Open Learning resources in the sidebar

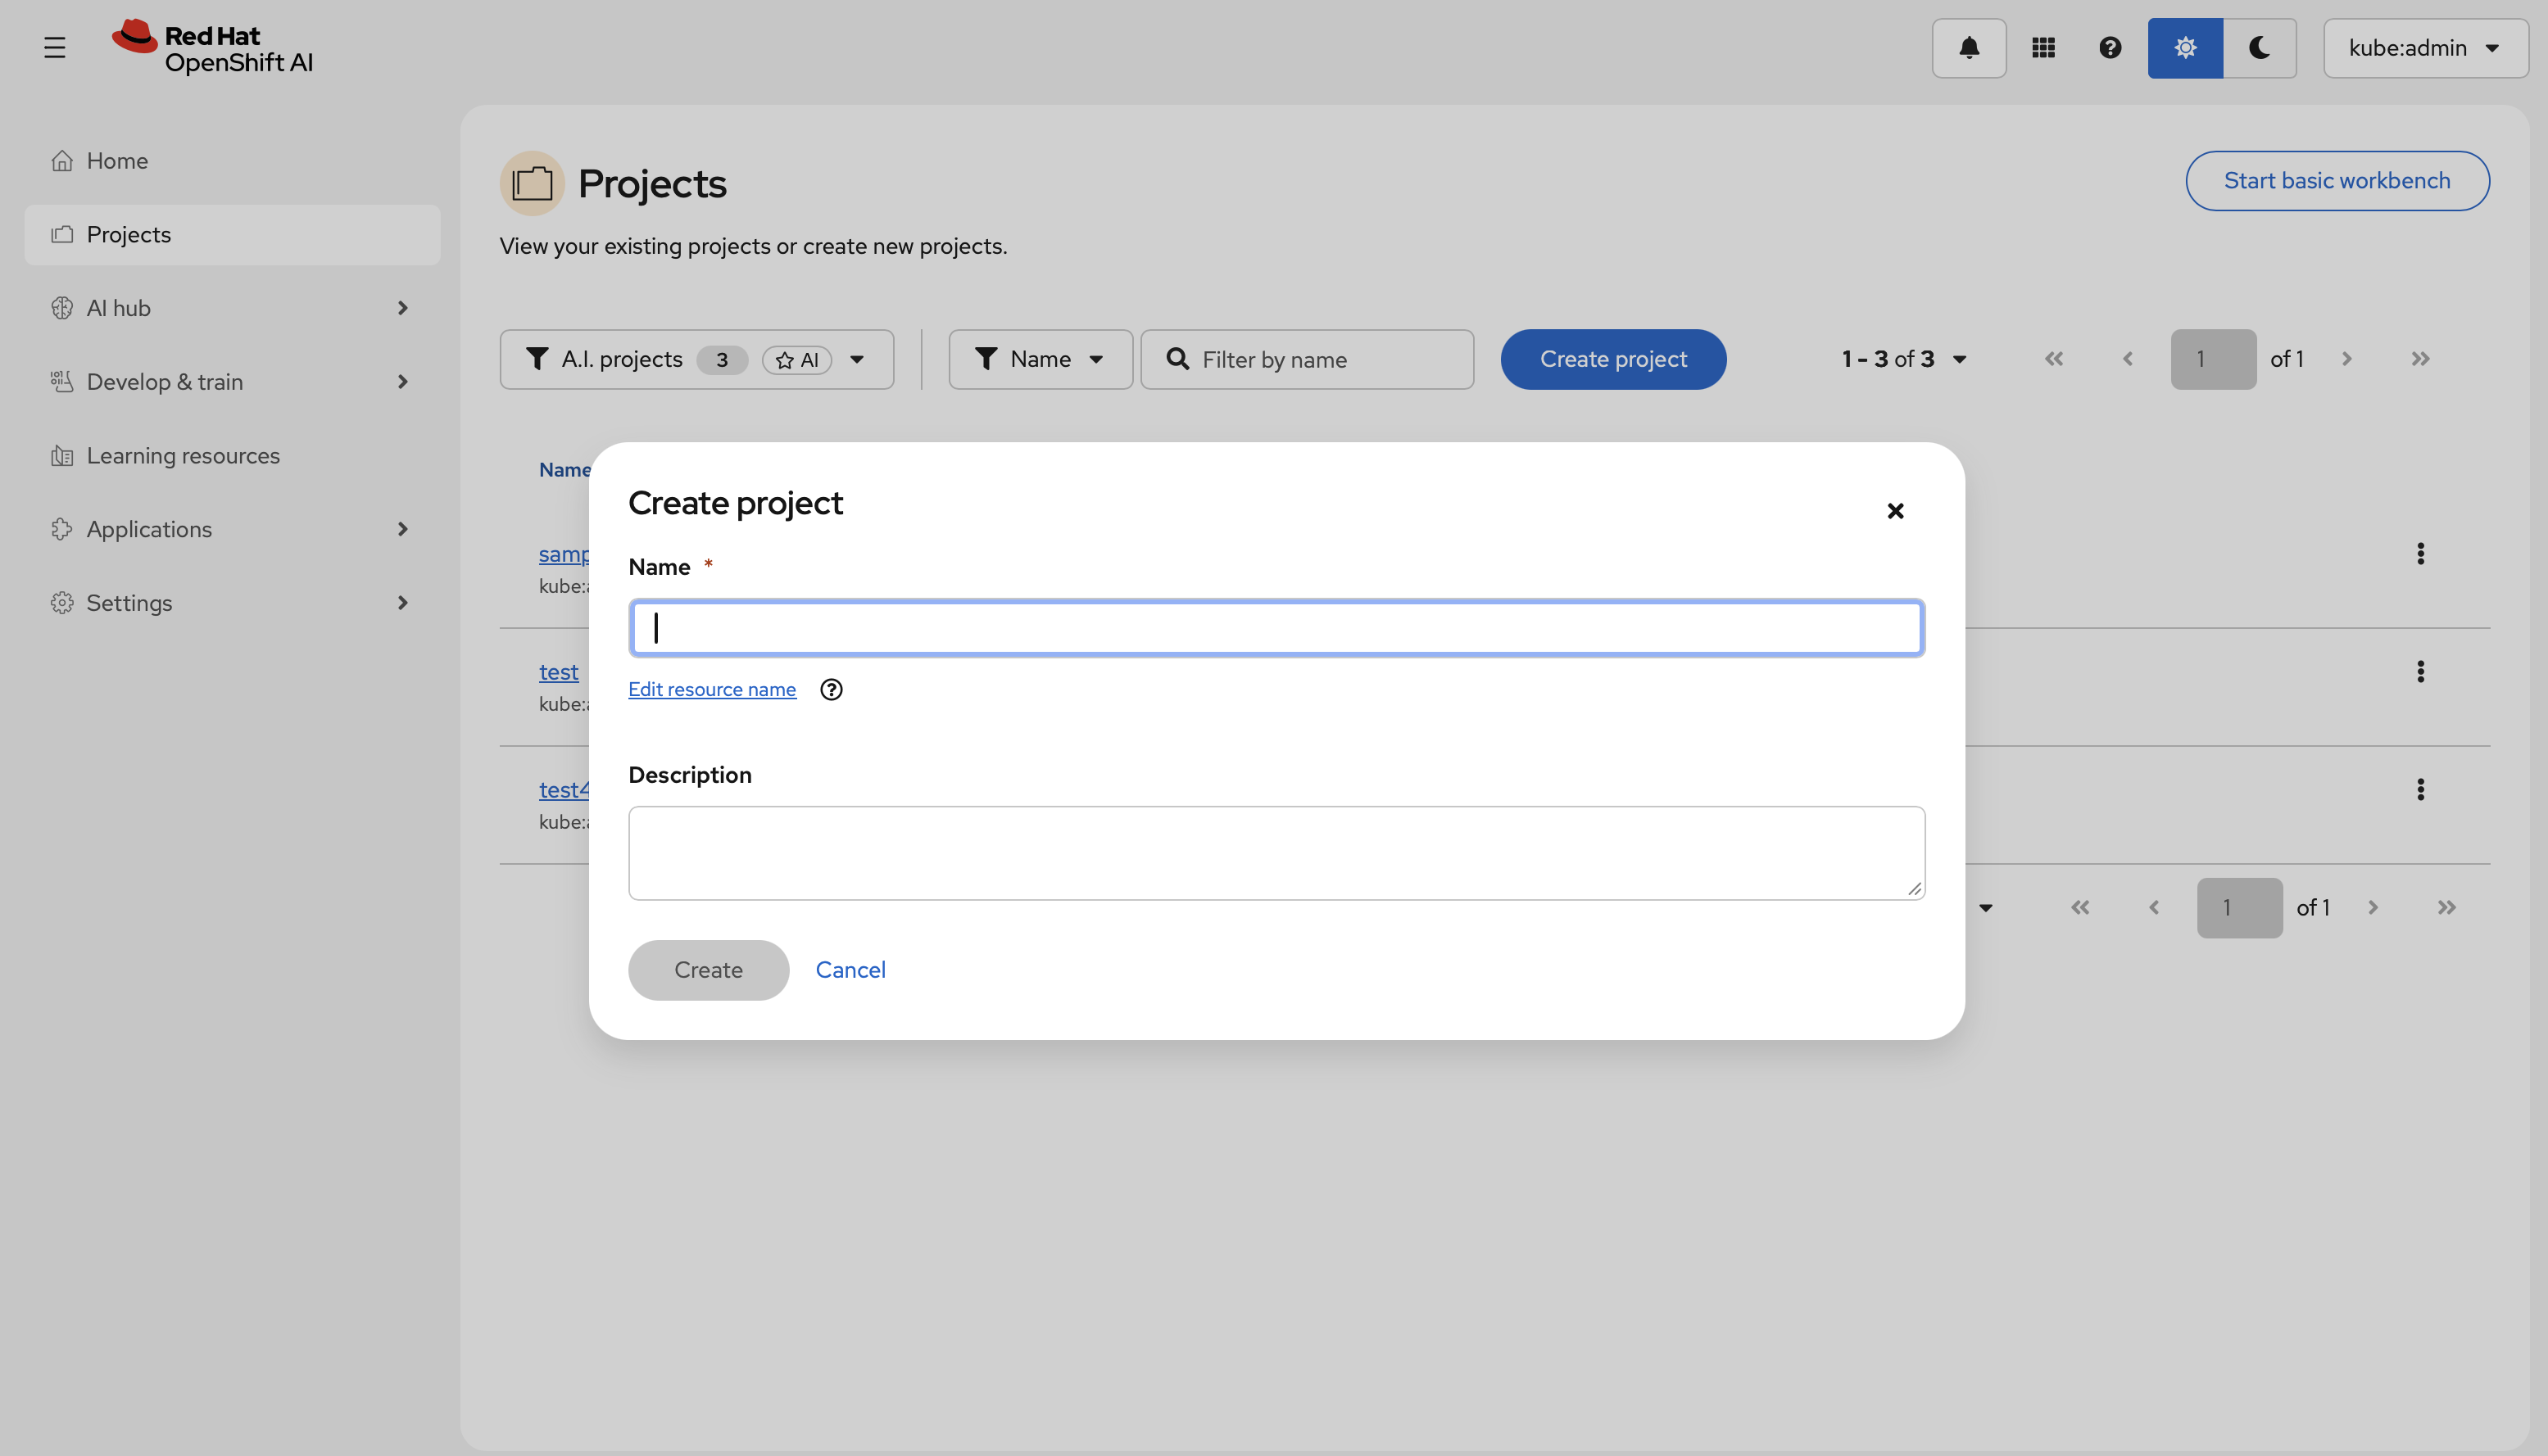(183, 456)
